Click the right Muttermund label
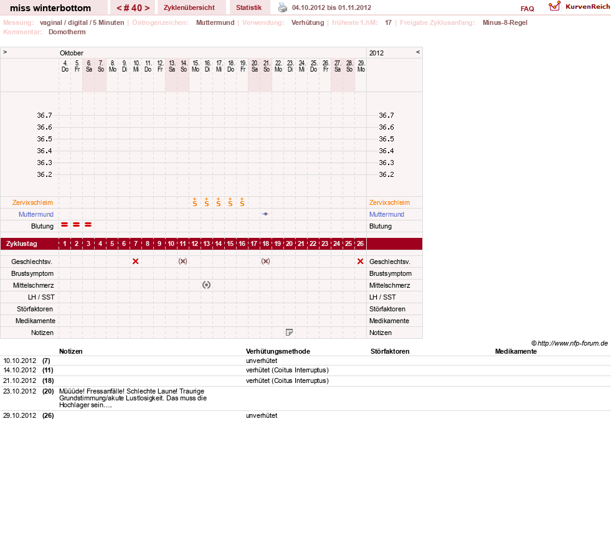 pyautogui.click(x=387, y=214)
